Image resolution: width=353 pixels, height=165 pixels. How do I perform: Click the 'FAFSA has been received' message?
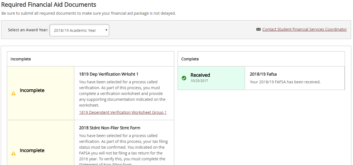point(285,82)
